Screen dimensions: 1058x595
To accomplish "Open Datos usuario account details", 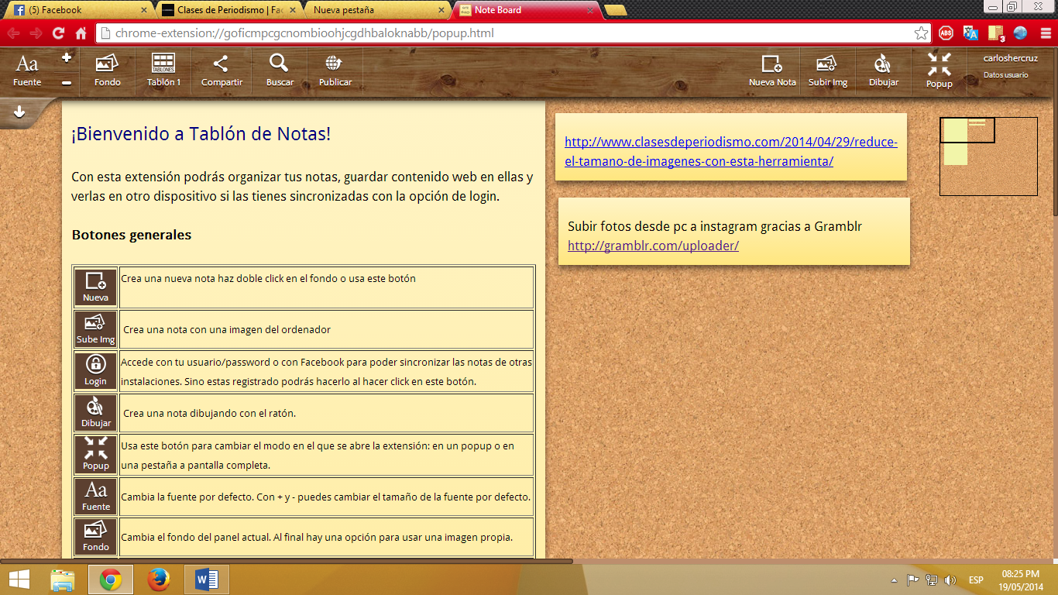I will coord(1005,75).
